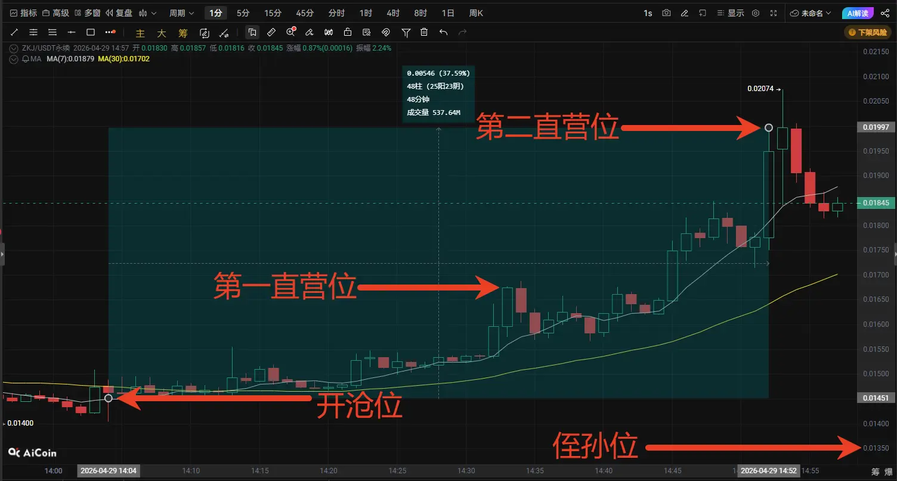Expand the left side panel handle
The width and height of the screenshot is (897, 481).
click(x=2, y=254)
